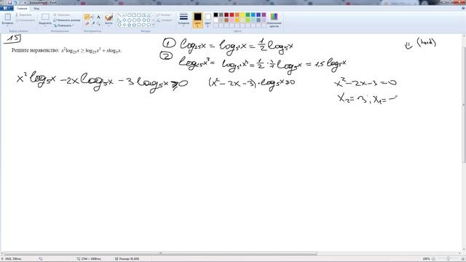
Task: Select the Text tool (A)
Action: point(98,17)
